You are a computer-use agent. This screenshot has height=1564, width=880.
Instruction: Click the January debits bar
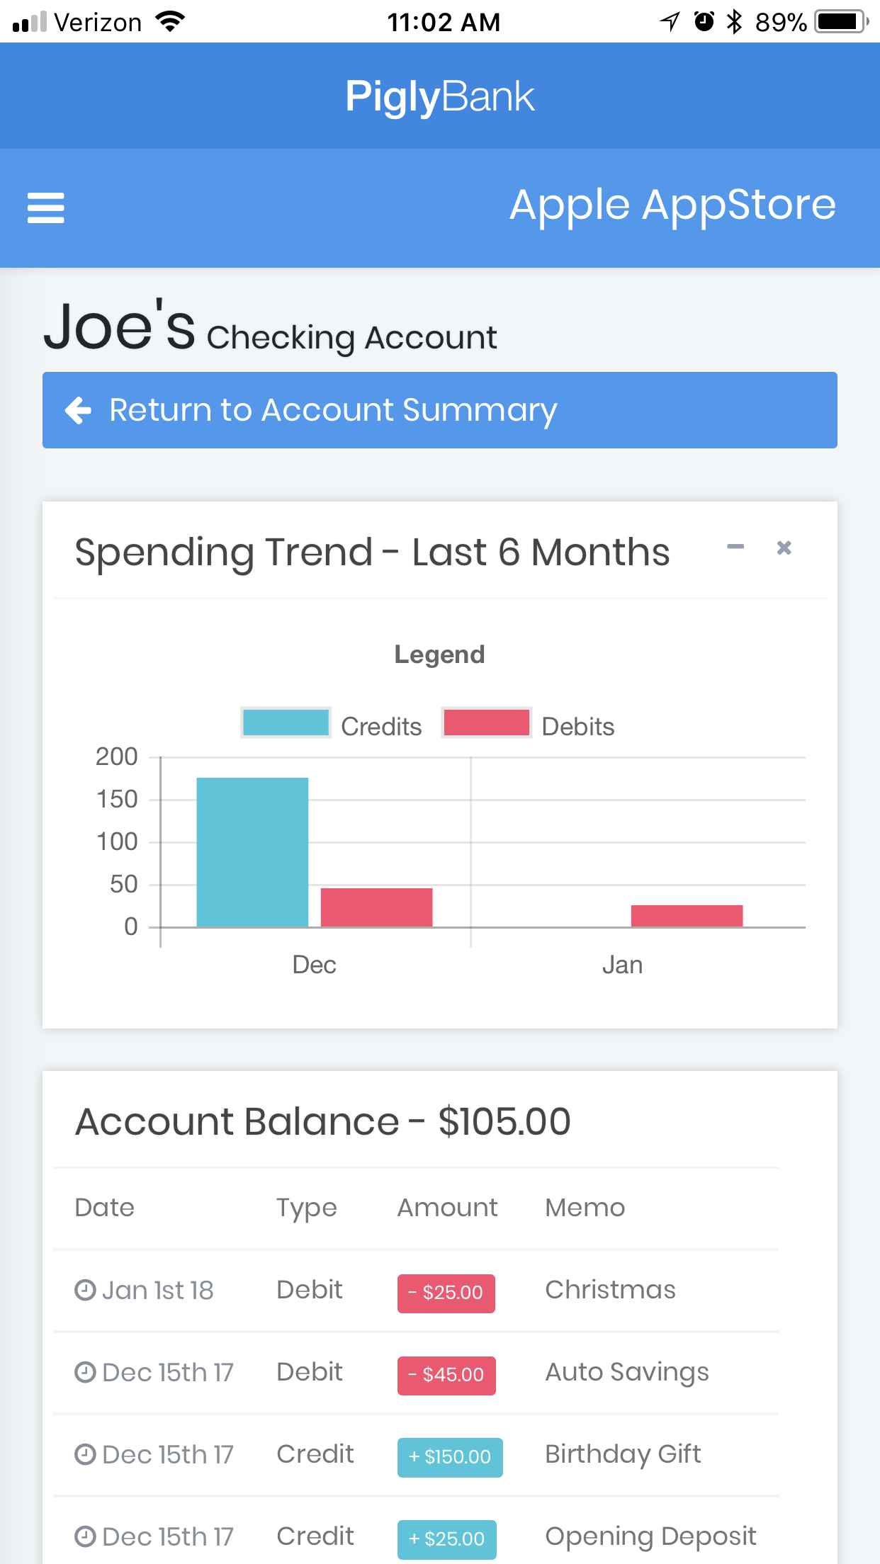[687, 915]
